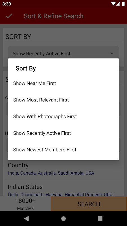Tap the Android home circle button
The height and width of the screenshot is (226, 127).
(x=63, y=218)
